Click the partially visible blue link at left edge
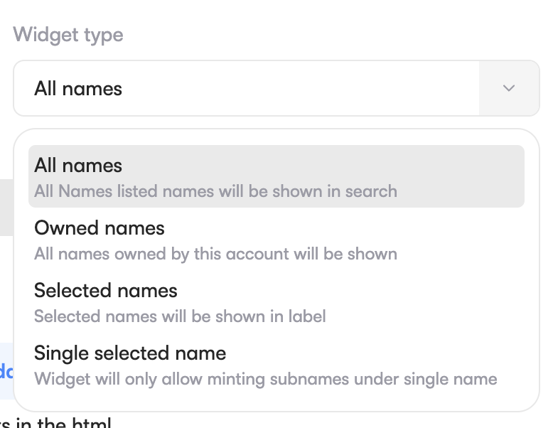The width and height of the screenshot is (553, 428). (x=4, y=371)
